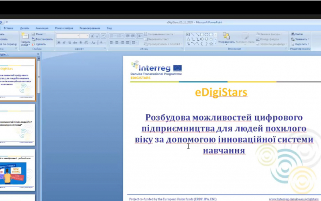Open the Показ слайдов tab
Image resolution: width=321 pixels, height=201 pixels.
point(64,28)
